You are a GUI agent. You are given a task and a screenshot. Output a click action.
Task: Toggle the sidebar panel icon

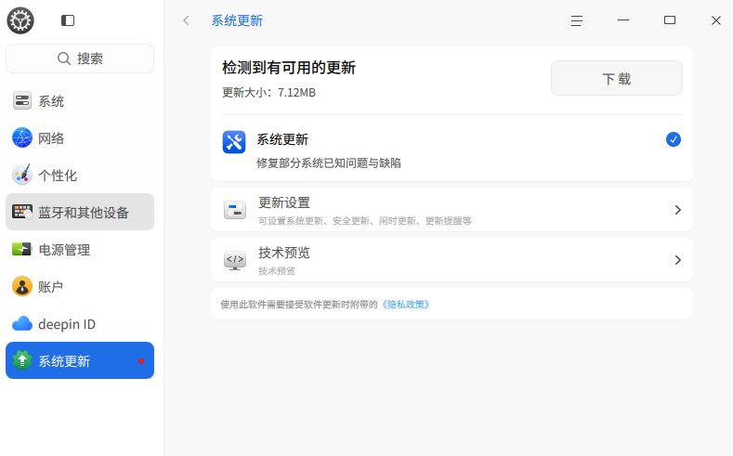[x=68, y=20]
